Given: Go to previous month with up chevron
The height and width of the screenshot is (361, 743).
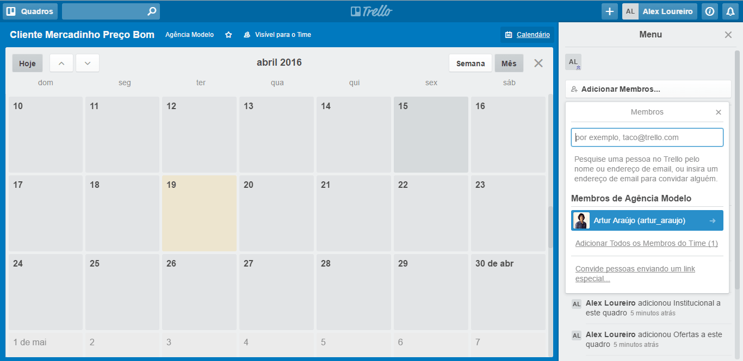Looking at the screenshot, I should pyautogui.click(x=61, y=64).
